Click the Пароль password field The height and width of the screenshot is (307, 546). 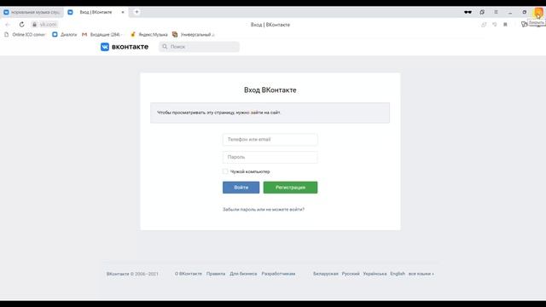pyautogui.click(x=270, y=157)
